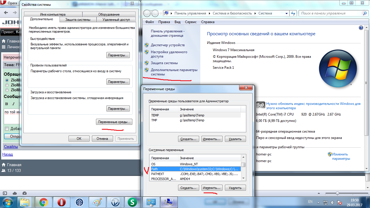Click the "Переменные среды..." button
370x208 pixels.
point(114,122)
